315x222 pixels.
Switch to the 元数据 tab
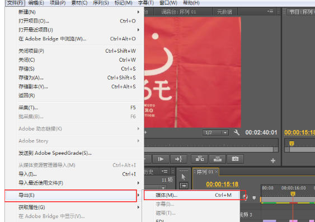coord(224,12)
